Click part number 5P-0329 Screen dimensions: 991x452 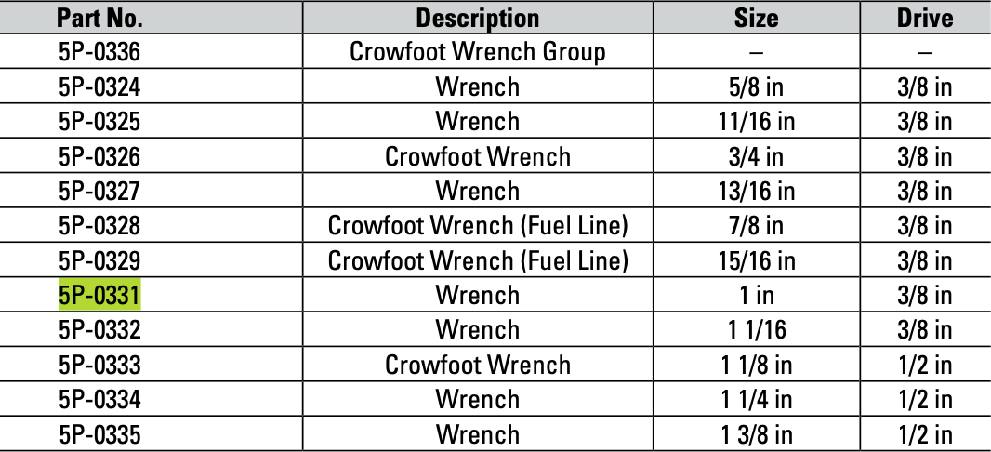pos(99,261)
